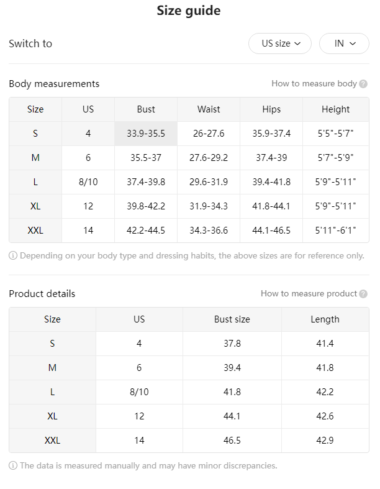Click the Bust size header in Product details
380x489 pixels.
232,319
